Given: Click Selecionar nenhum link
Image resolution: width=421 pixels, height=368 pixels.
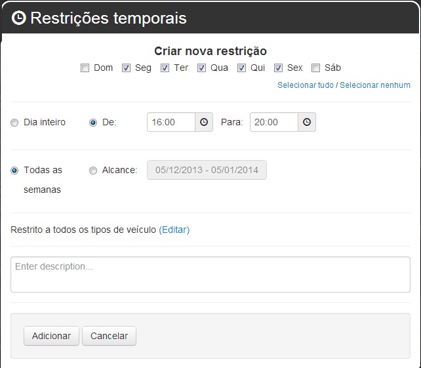Looking at the screenshot, I should [x=375, y=85].
